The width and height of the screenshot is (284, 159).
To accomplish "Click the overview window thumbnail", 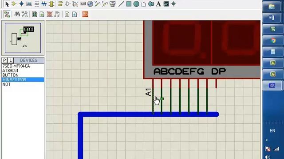I will click(x=23, y=38).
